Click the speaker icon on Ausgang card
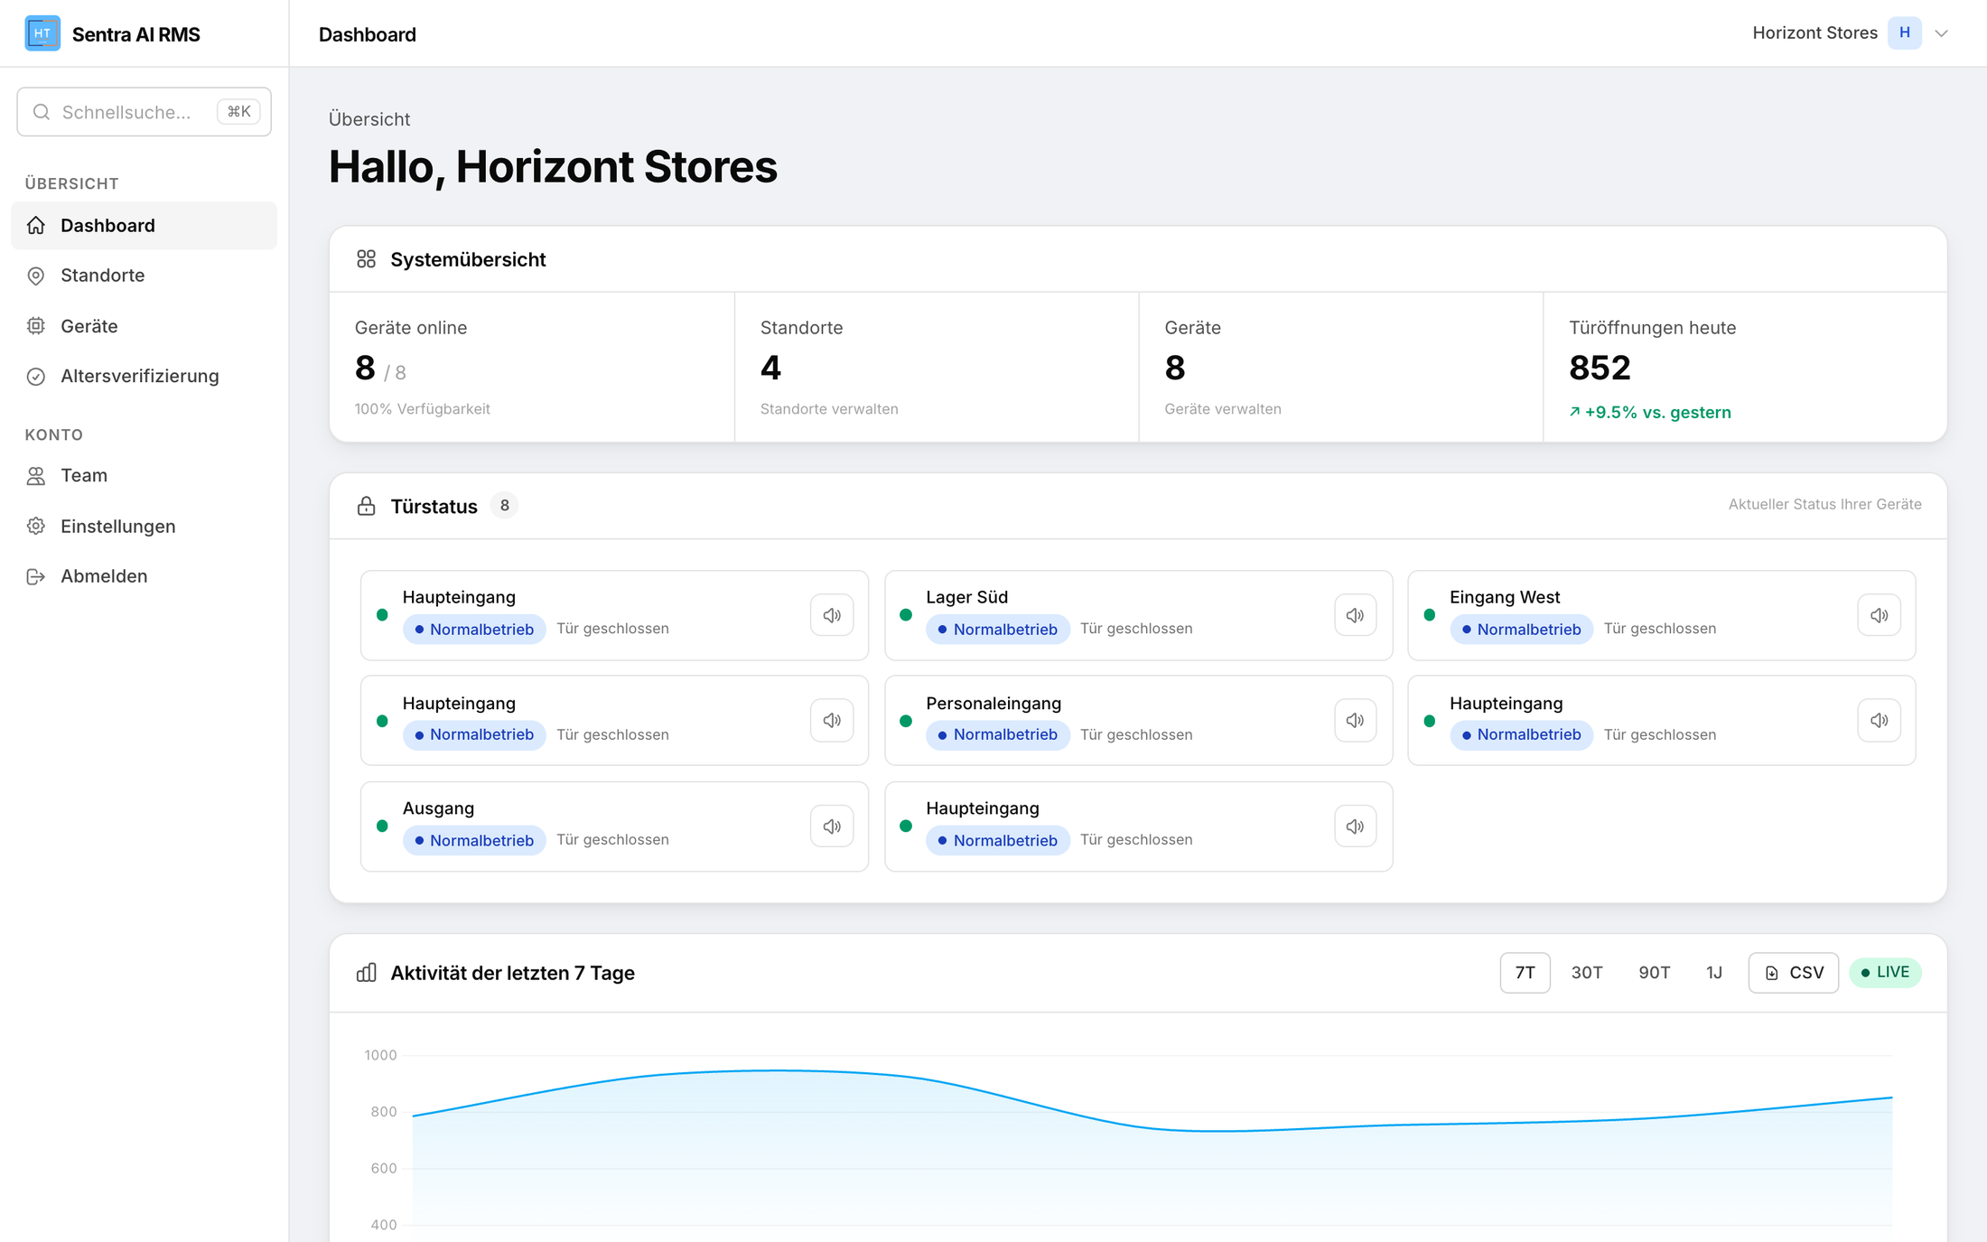This screenshot has width=1987, height=1242. [x=832, y=826]
